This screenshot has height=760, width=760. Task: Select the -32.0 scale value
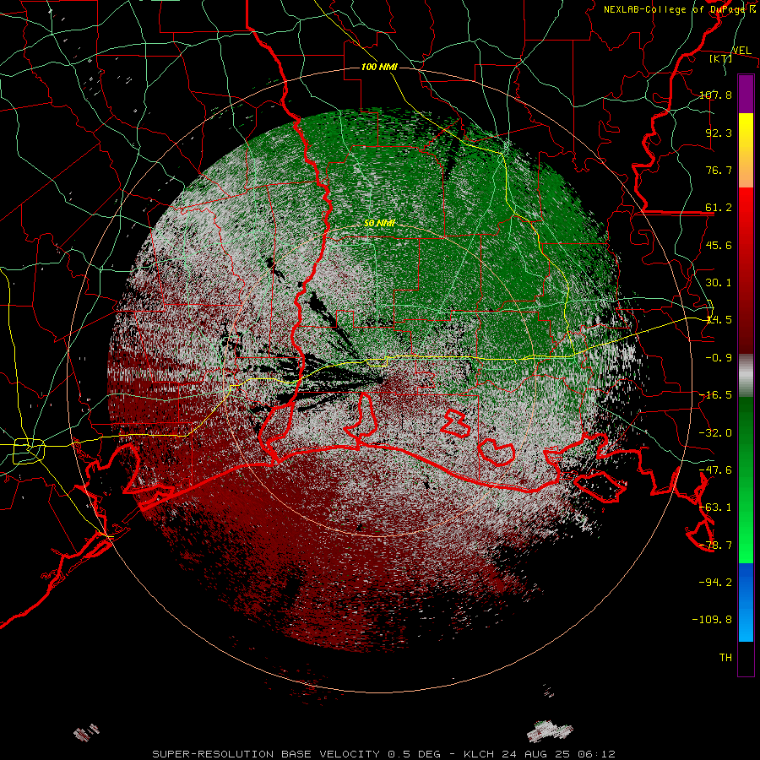tap(715, 433)
